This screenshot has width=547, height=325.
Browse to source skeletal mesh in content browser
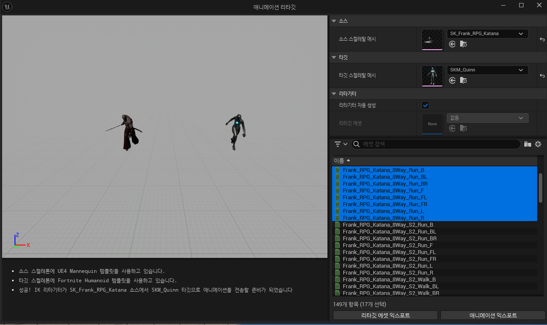coord(464,44)
